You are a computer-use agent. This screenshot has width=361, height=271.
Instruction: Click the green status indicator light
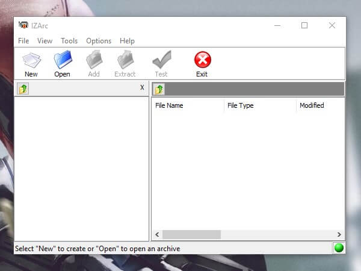(x=339, y=248)
